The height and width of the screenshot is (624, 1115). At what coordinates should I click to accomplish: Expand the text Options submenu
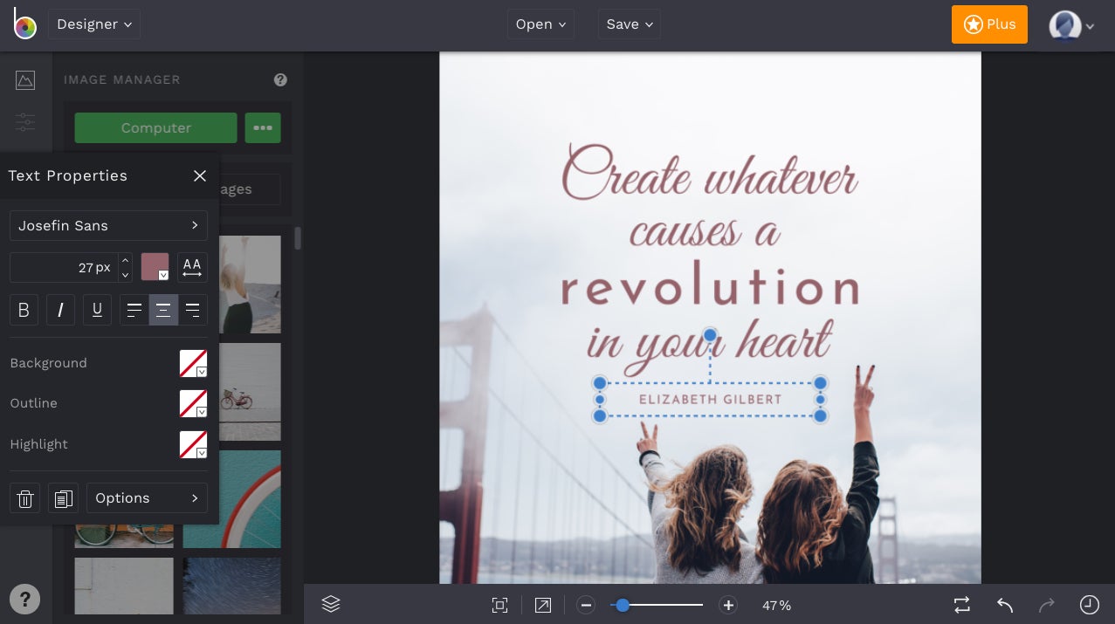[147, 498]
